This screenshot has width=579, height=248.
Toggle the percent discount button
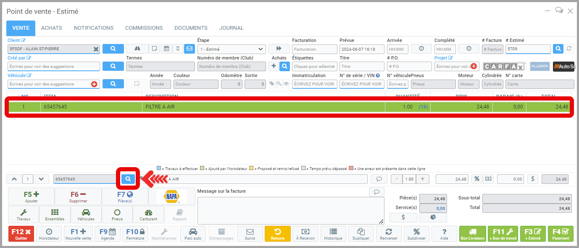pos(476,179)
